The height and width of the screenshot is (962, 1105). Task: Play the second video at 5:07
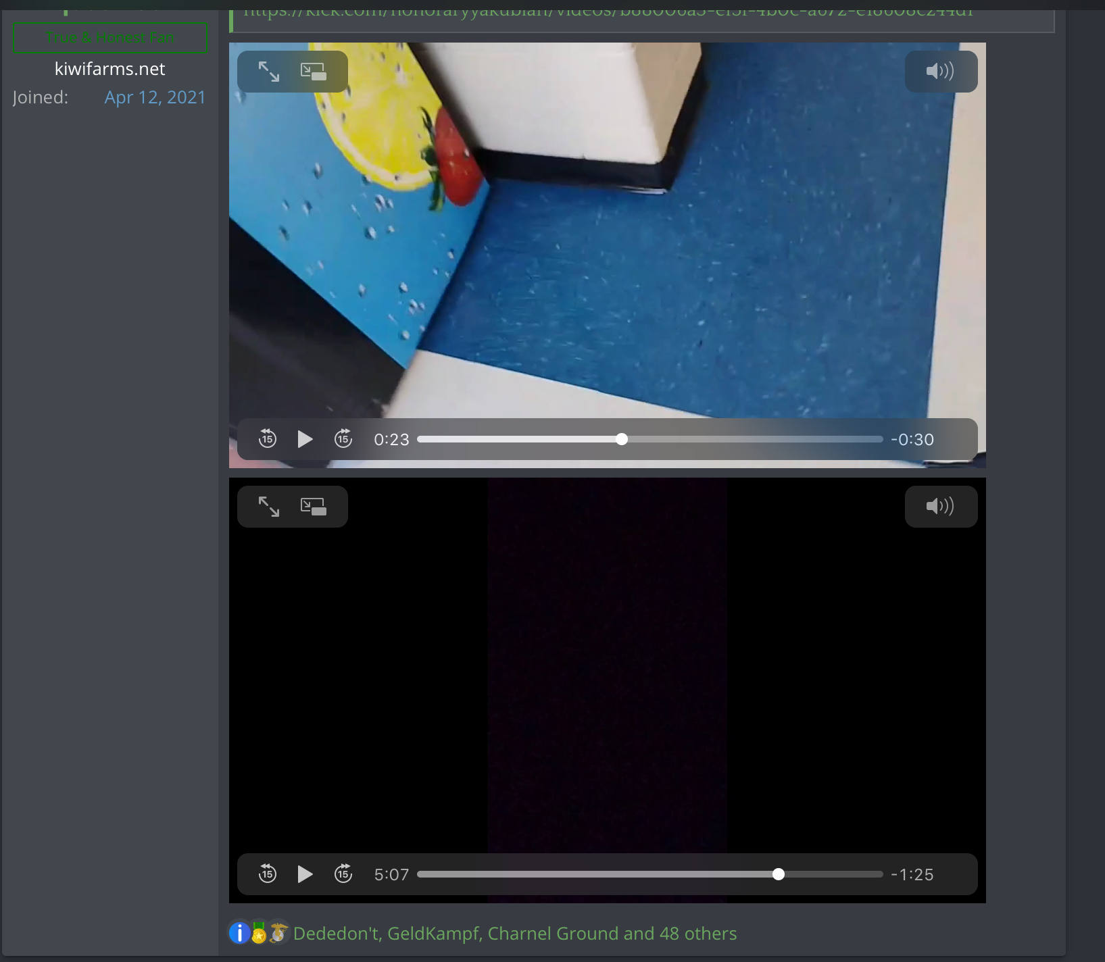305,874
